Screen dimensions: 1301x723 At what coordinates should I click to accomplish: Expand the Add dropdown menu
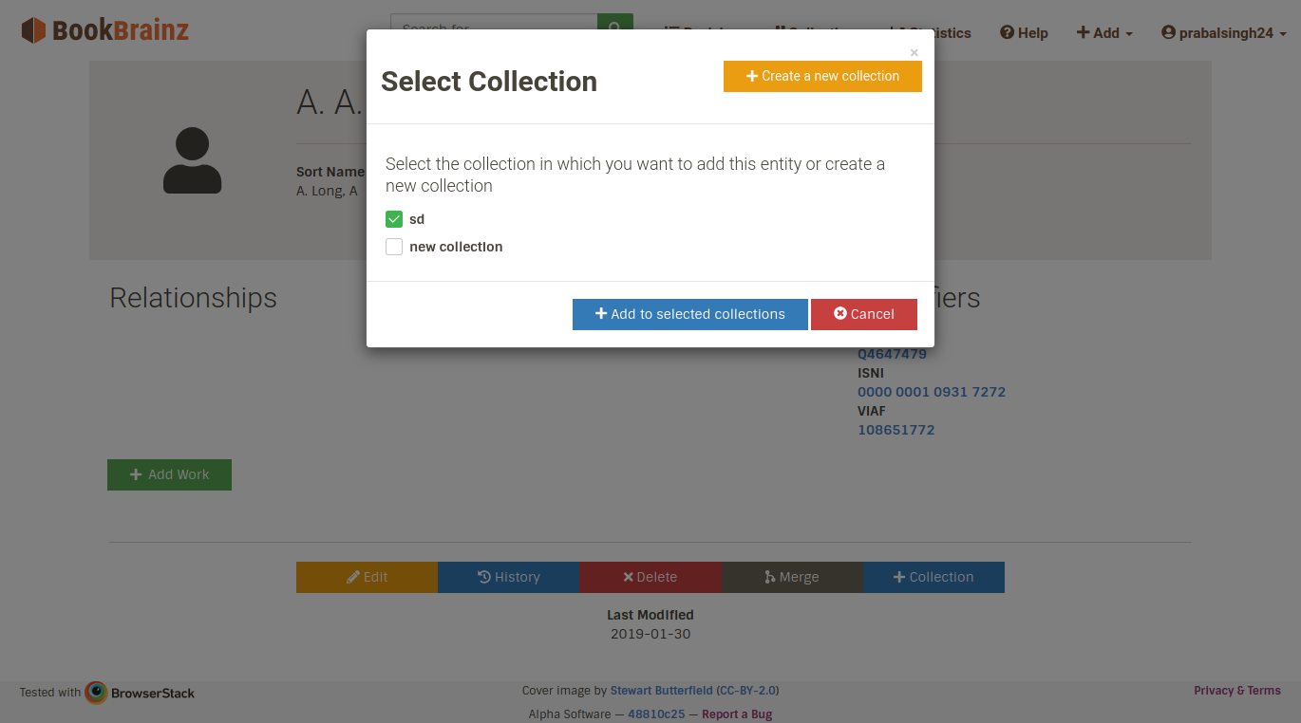pyautogui.click(x=1104, y=33)
